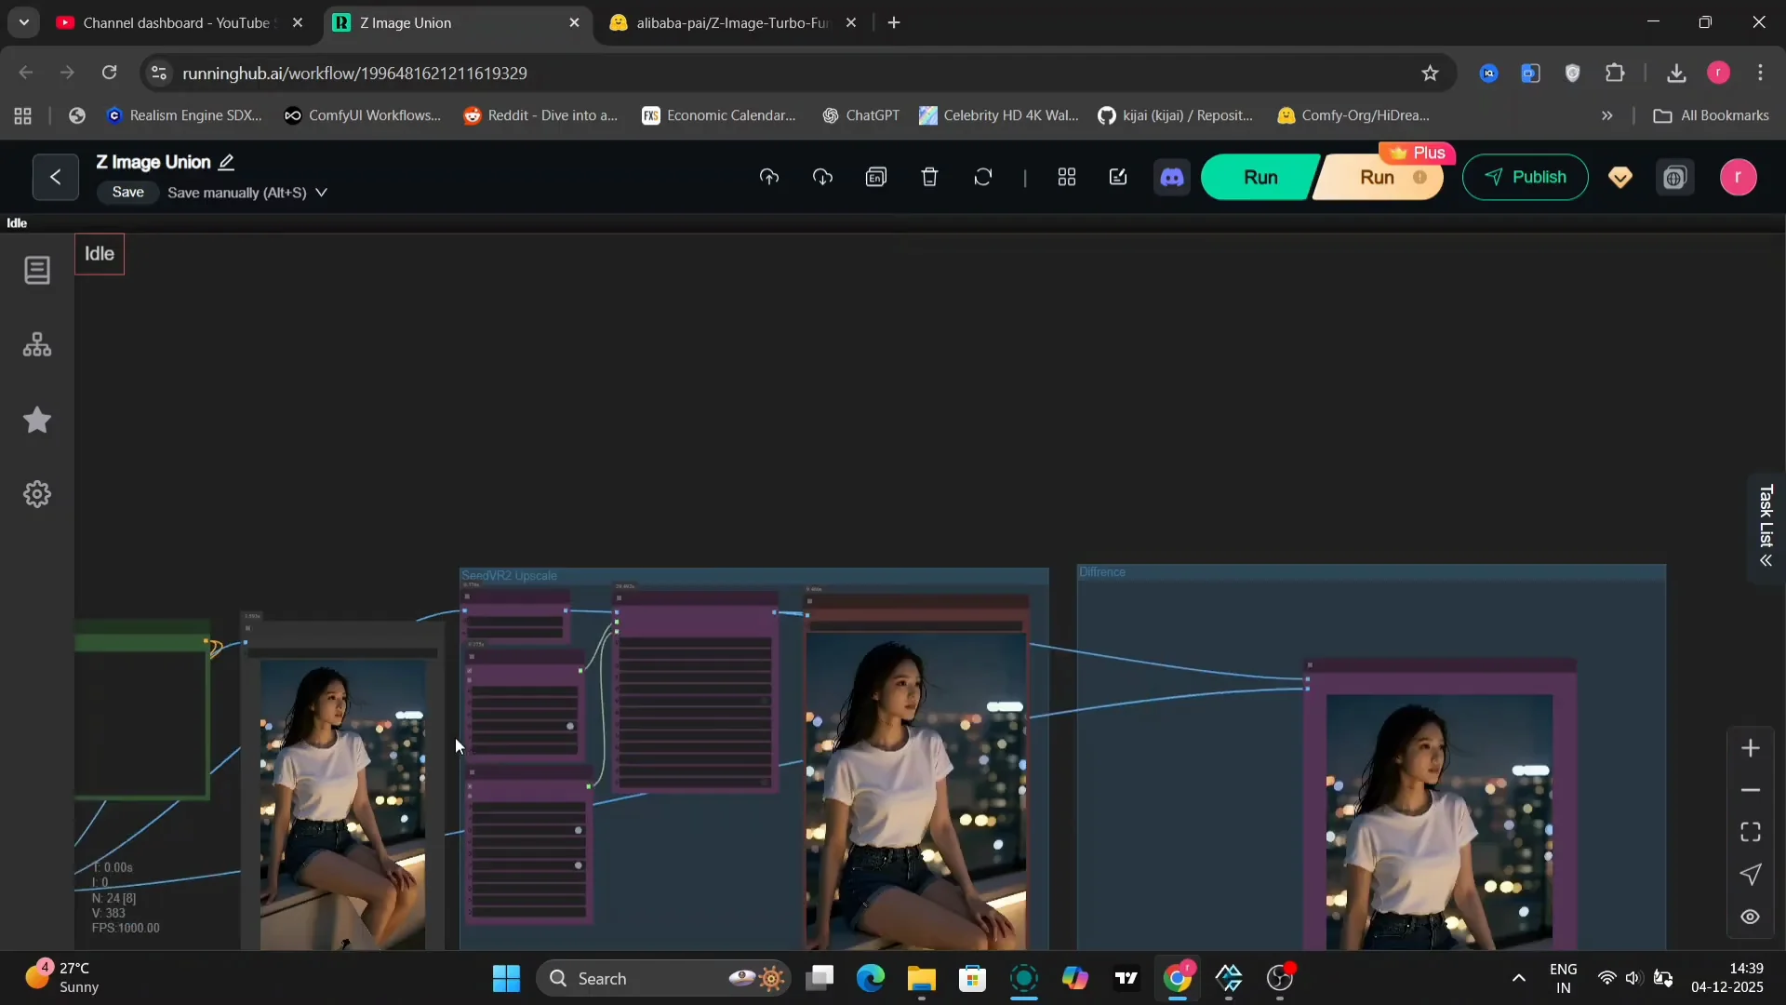This screenshot has width=1786, height=1005.
Task: Upload workflow using the cloud upload icon
Action: pyautogui.click(x=769, y=177)
